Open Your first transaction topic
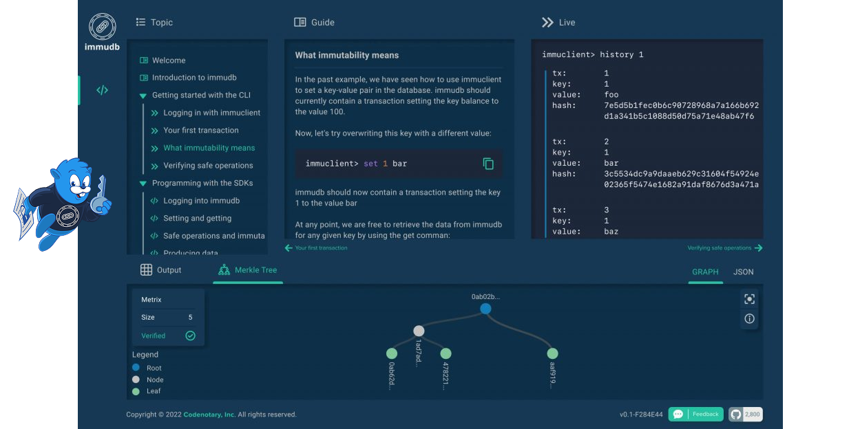Screen dimensions: 860x429 (x=201, y=130)
